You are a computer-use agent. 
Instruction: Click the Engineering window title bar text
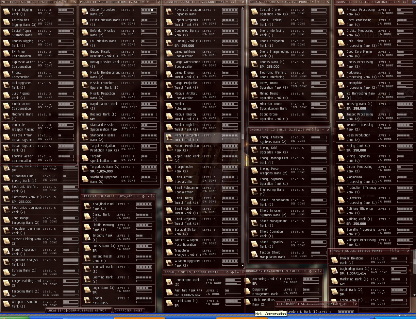tap(279, 130)
